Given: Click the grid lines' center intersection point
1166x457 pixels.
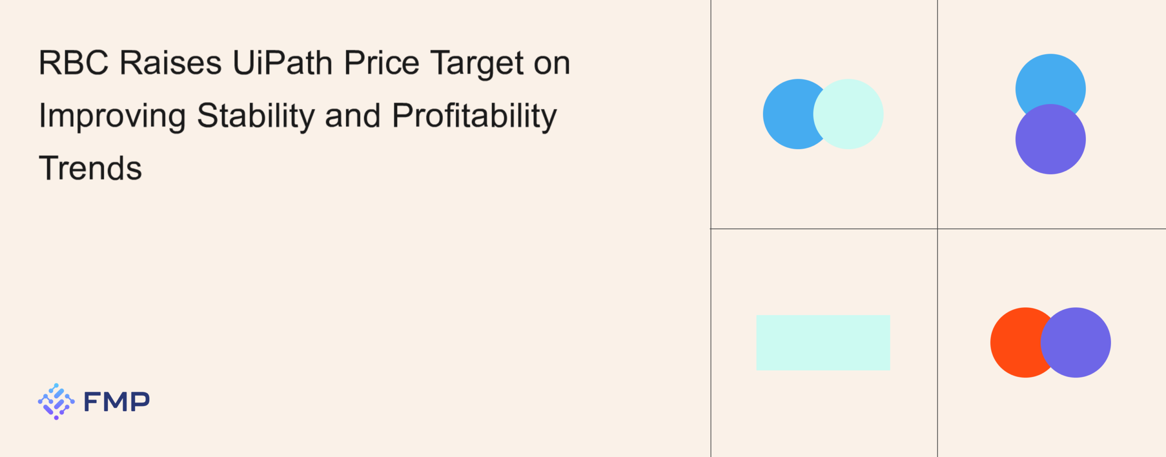Looking at the screenshot, I should [937, 229].
